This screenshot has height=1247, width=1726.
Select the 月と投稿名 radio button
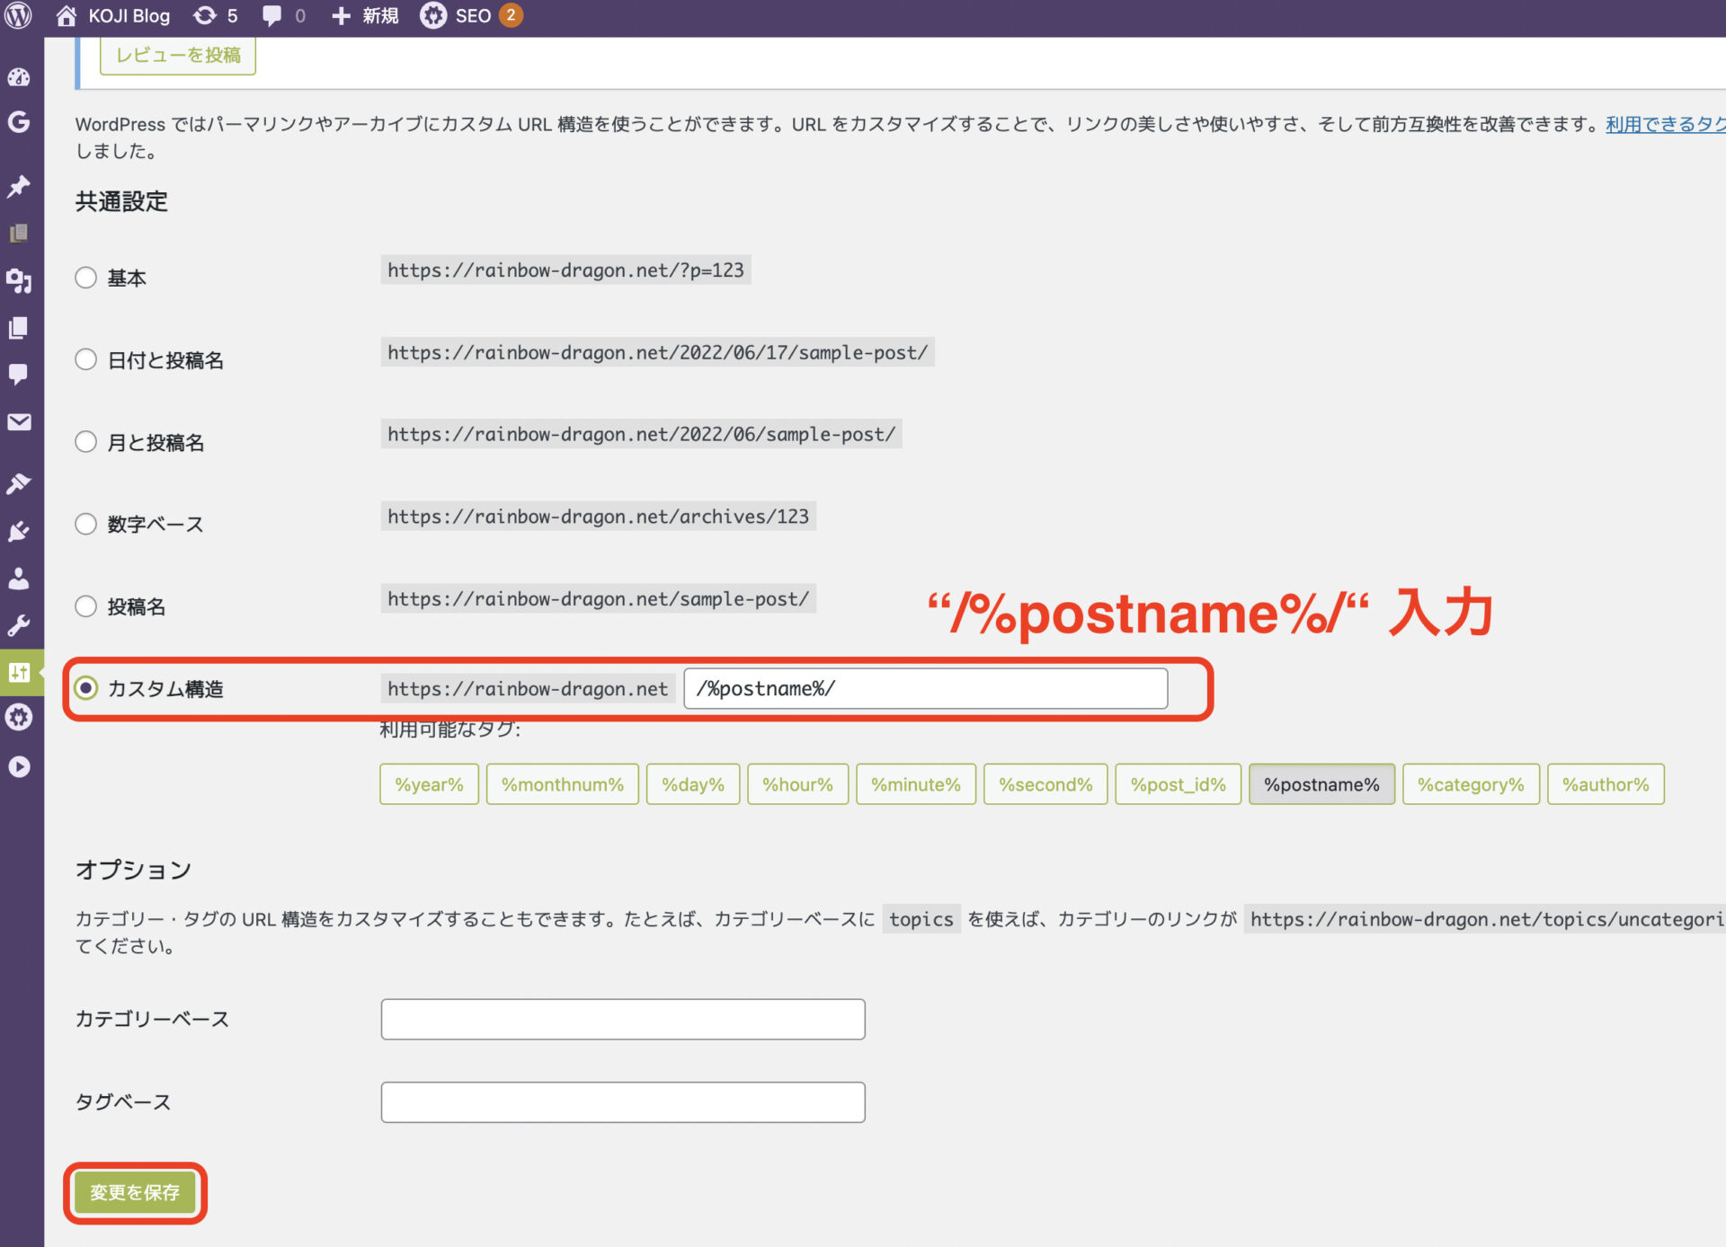85,442
